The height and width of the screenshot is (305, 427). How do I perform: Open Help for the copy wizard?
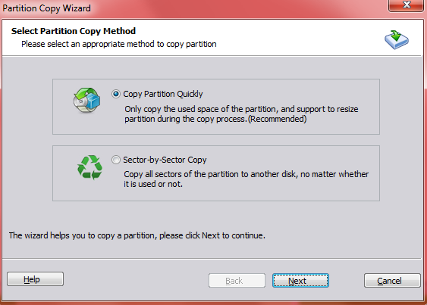35,279
